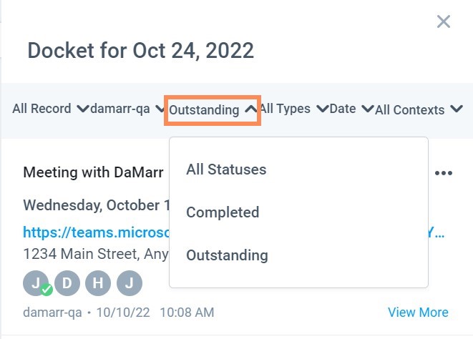
Task: Select All Statuses from the status menu
Action: click(226, 169)
